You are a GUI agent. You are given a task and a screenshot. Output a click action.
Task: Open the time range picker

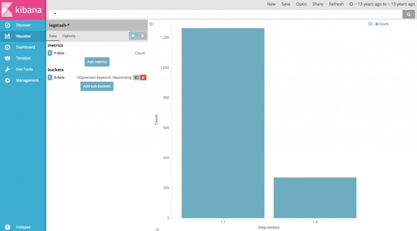tap(382, 4)
